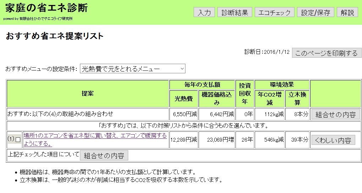Go to the 設定/保存 tab

(x=315, y=12)
